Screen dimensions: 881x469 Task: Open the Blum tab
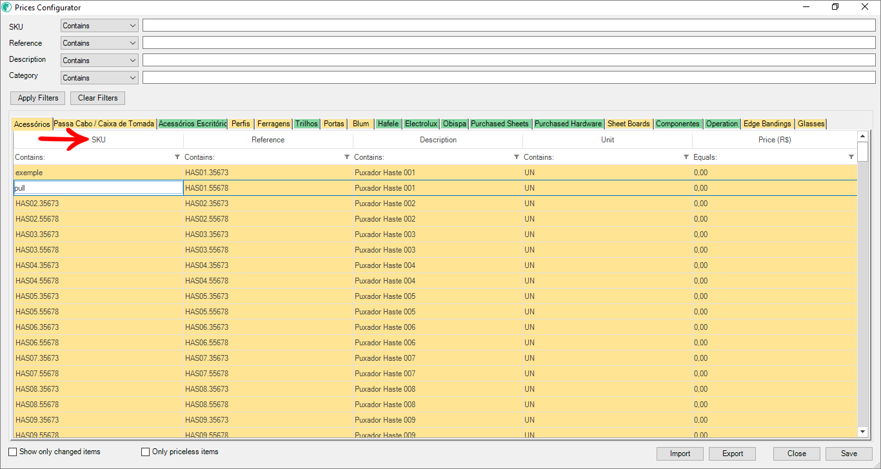click(x=361, y=124)
